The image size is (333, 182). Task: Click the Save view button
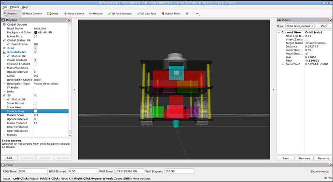click(286, 158)
